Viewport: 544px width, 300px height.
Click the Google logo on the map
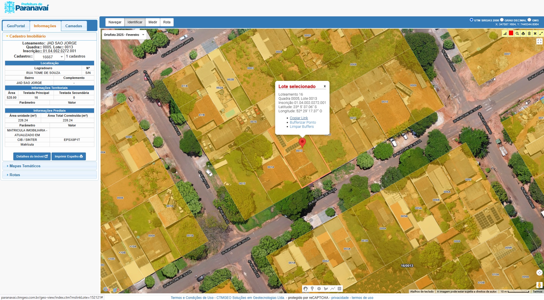click(x=111, y=290)
